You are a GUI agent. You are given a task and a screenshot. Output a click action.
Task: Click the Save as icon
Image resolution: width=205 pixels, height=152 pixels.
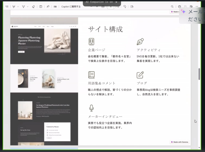[191, 6]
